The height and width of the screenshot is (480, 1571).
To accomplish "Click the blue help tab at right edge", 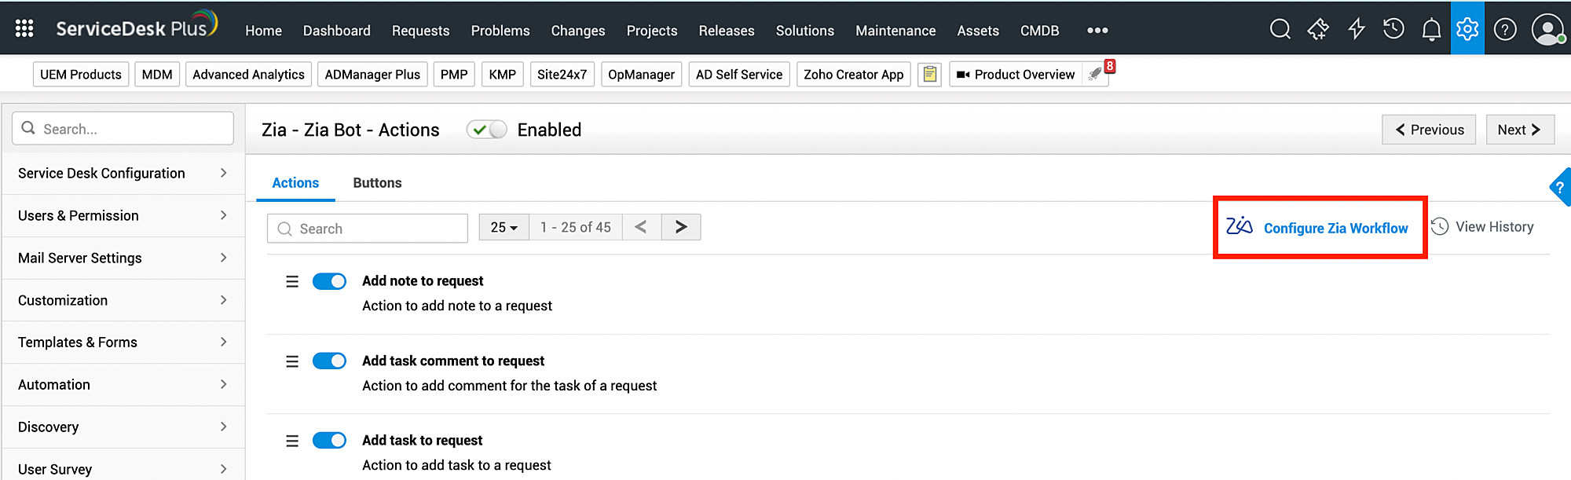I will pos(1560,187).
